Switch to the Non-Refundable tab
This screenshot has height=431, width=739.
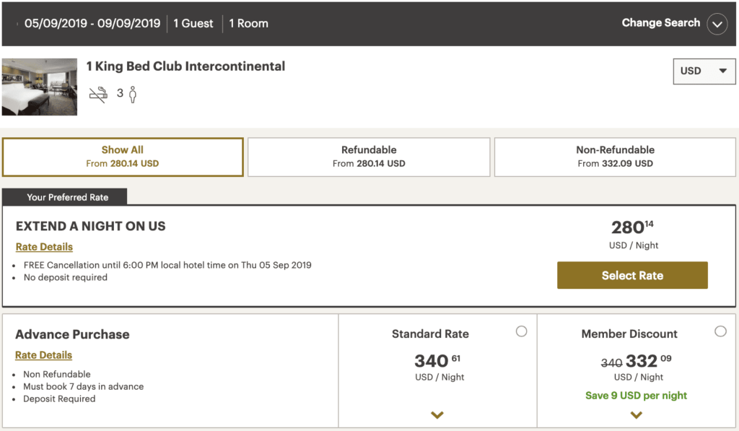click(x=615, y=157)
